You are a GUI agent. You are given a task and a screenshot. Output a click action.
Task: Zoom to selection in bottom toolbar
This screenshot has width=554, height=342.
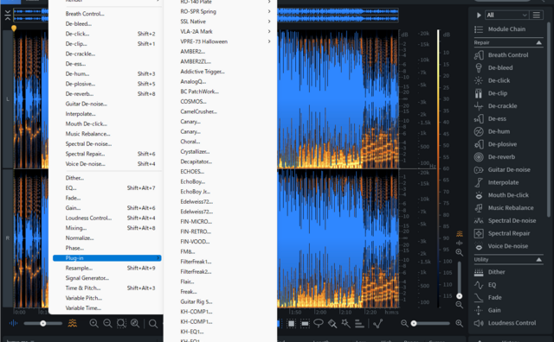(121, 323)
